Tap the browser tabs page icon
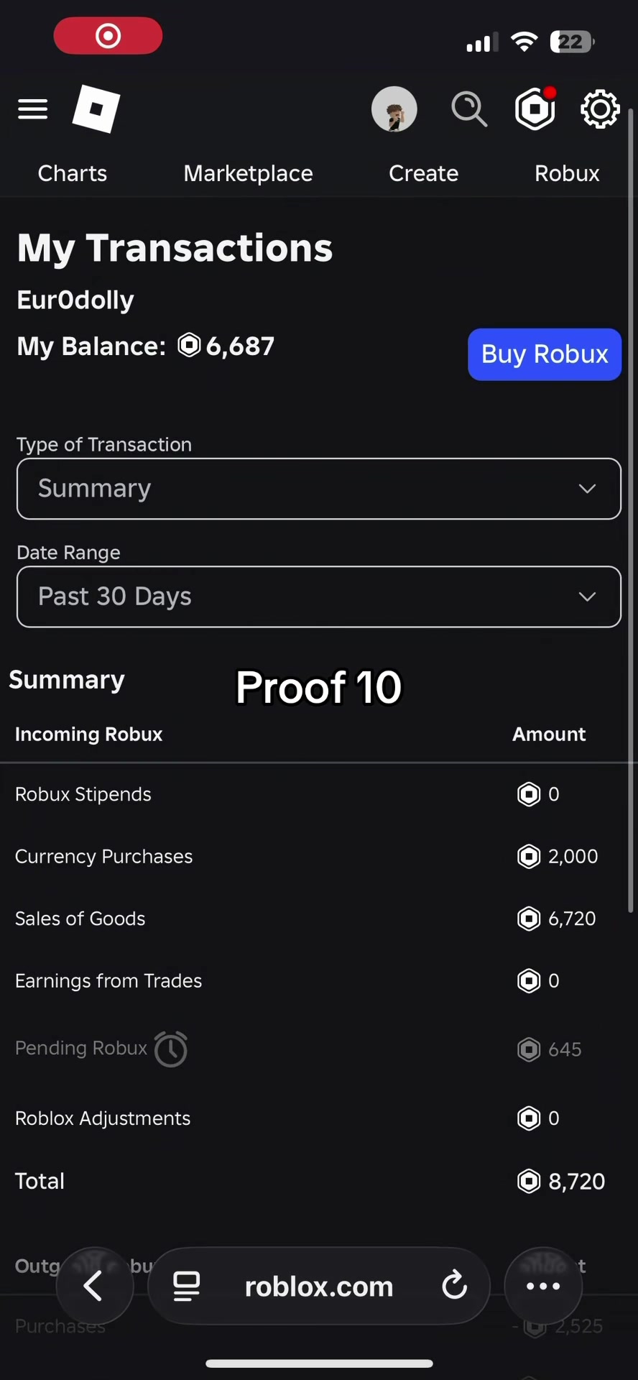This screenshot has height=1380, width=638. [187, 1286]
